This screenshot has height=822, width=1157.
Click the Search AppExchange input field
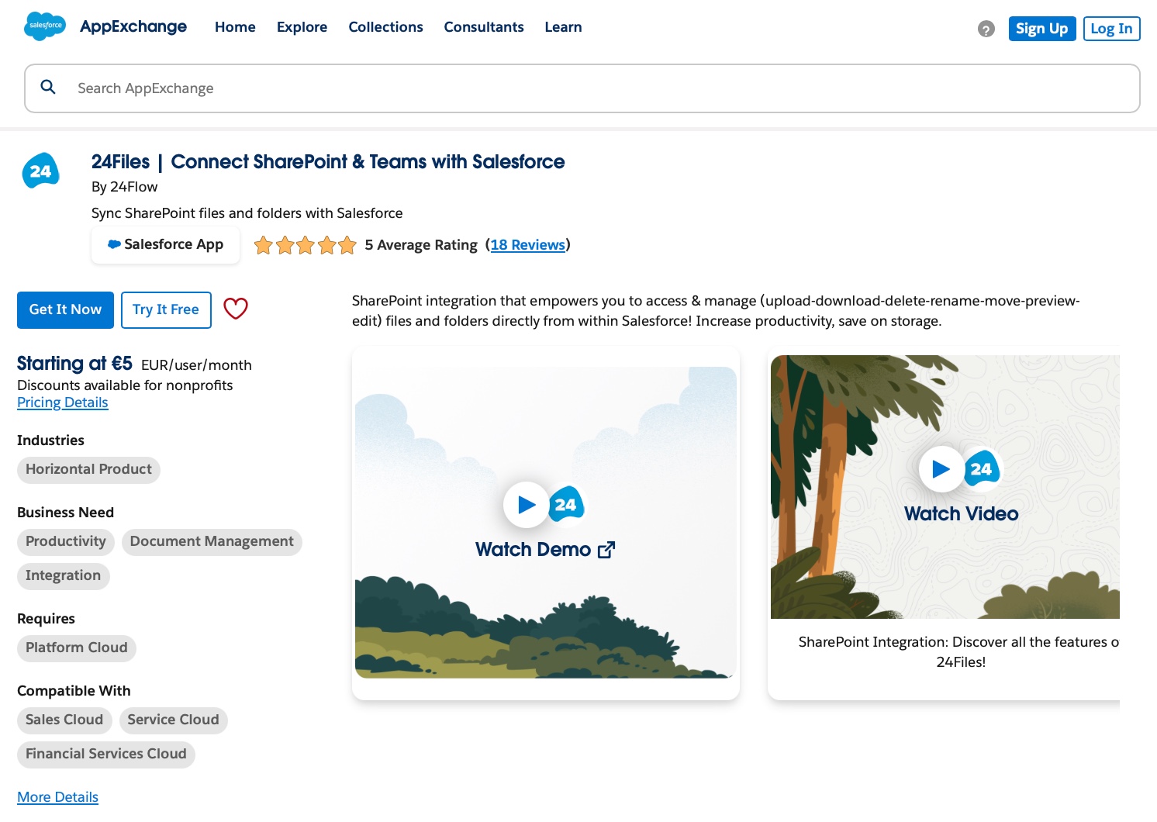click(x=310, y=88)
